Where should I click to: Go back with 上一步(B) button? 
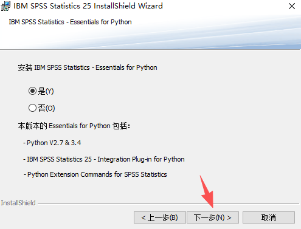(x=160, y=217)
